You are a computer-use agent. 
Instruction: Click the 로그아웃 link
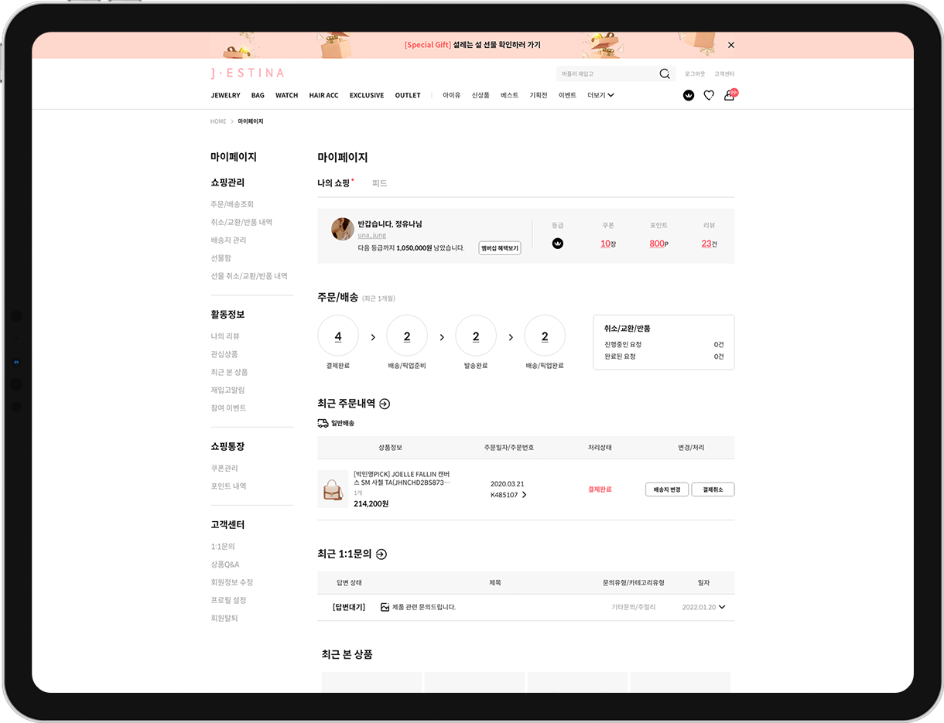tap(695, 74)
